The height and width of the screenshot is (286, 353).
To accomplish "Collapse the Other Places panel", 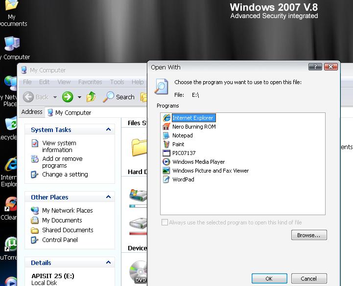I will (108, 197).
